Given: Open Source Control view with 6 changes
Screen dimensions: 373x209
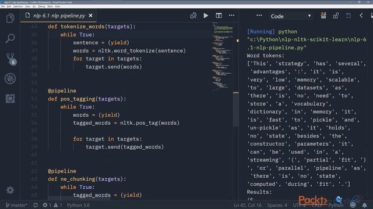Looking at the screenshot, I should coord(10,59).
